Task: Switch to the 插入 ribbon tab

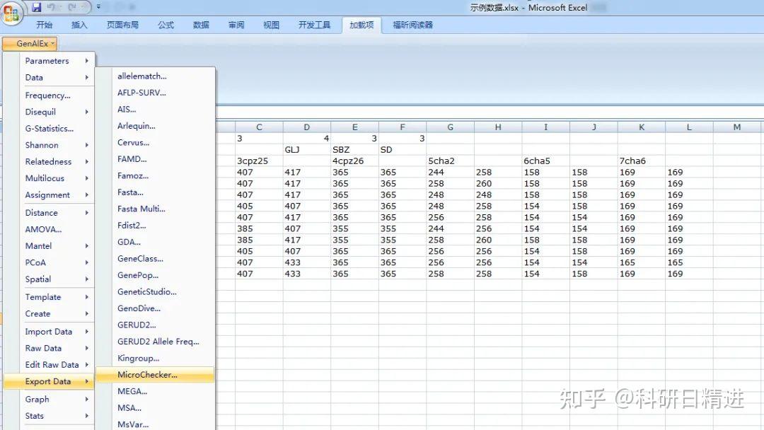Action: coord(79,25)
